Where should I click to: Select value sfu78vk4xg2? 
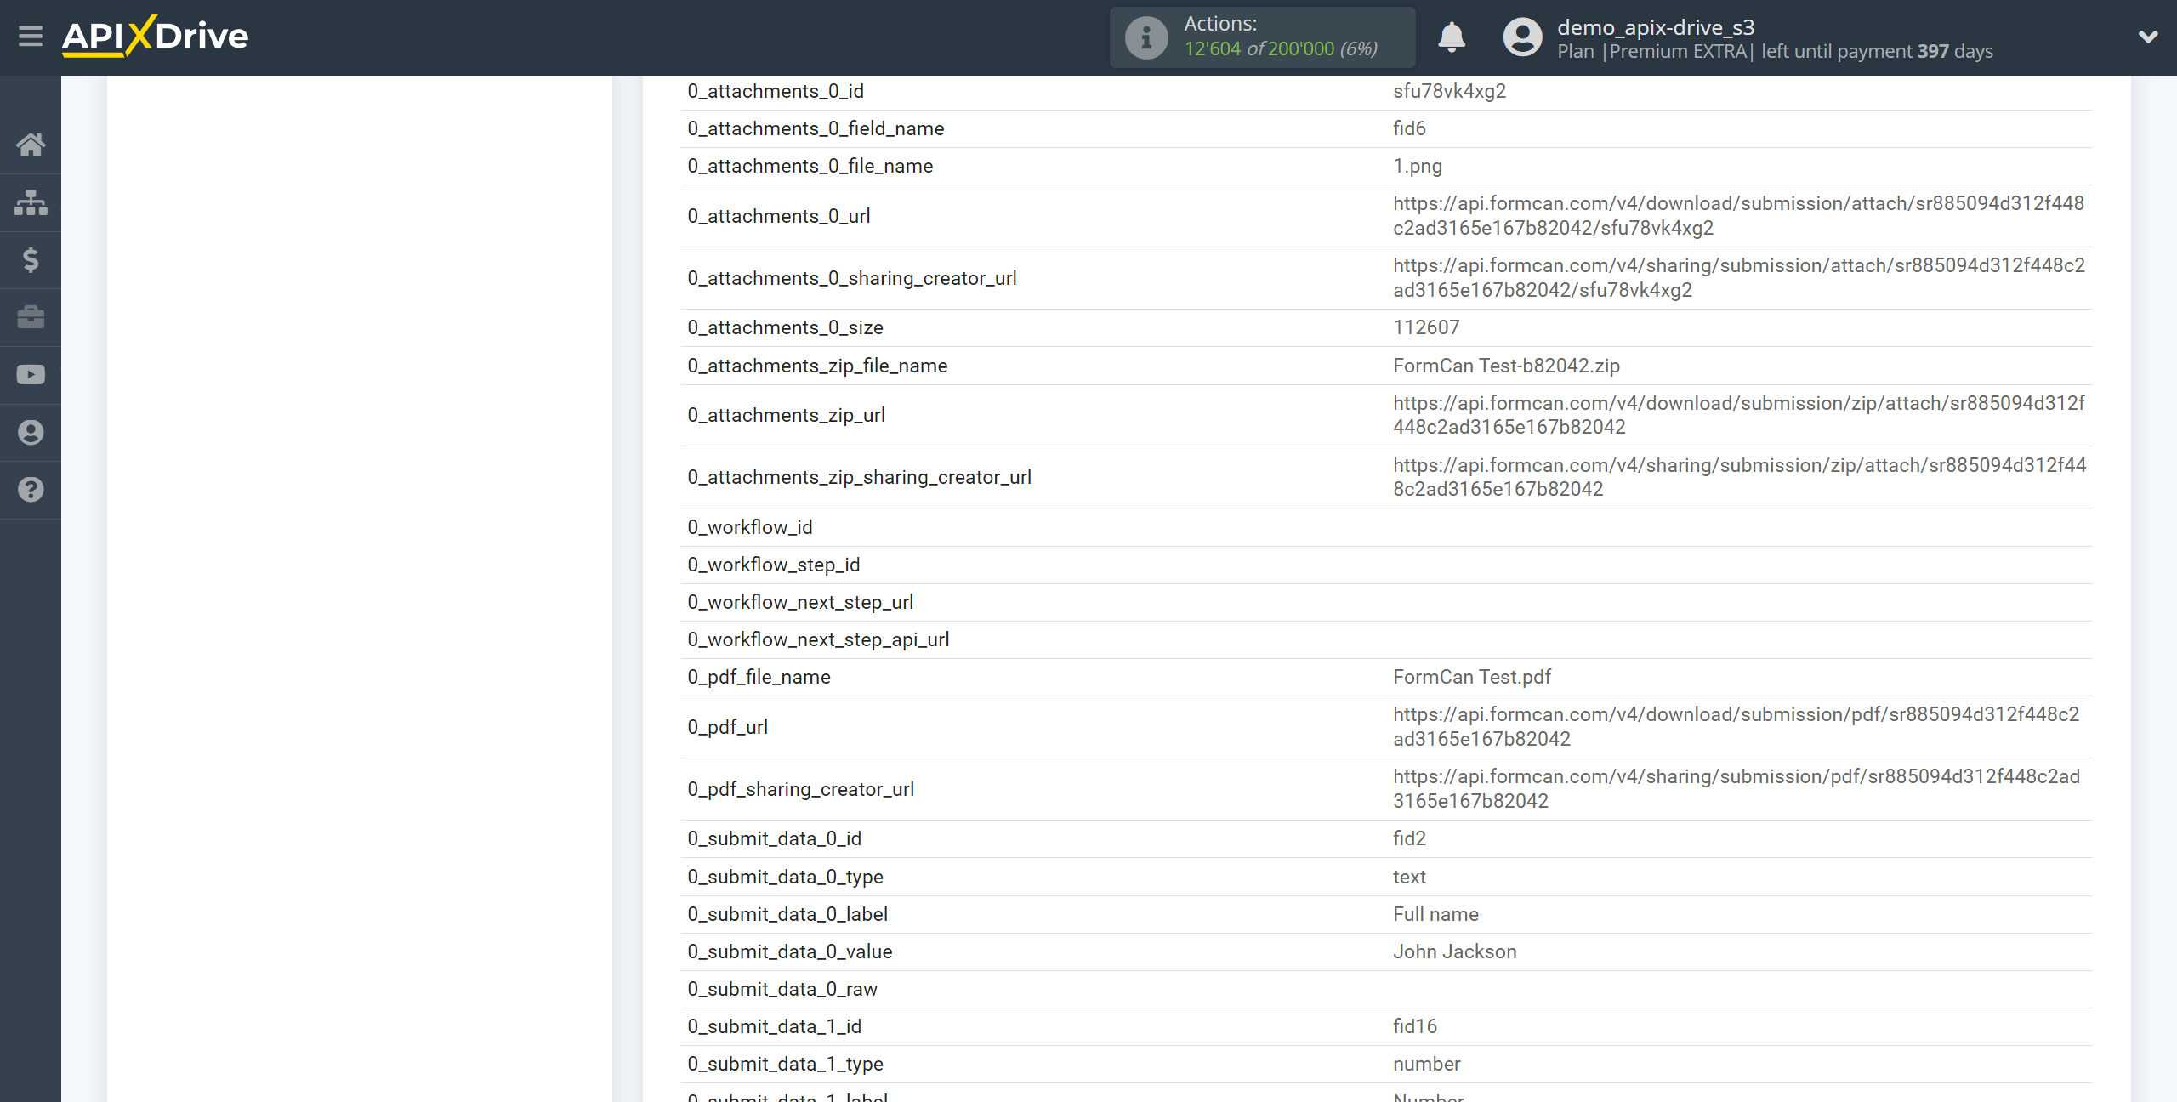tap(1449, 92)
